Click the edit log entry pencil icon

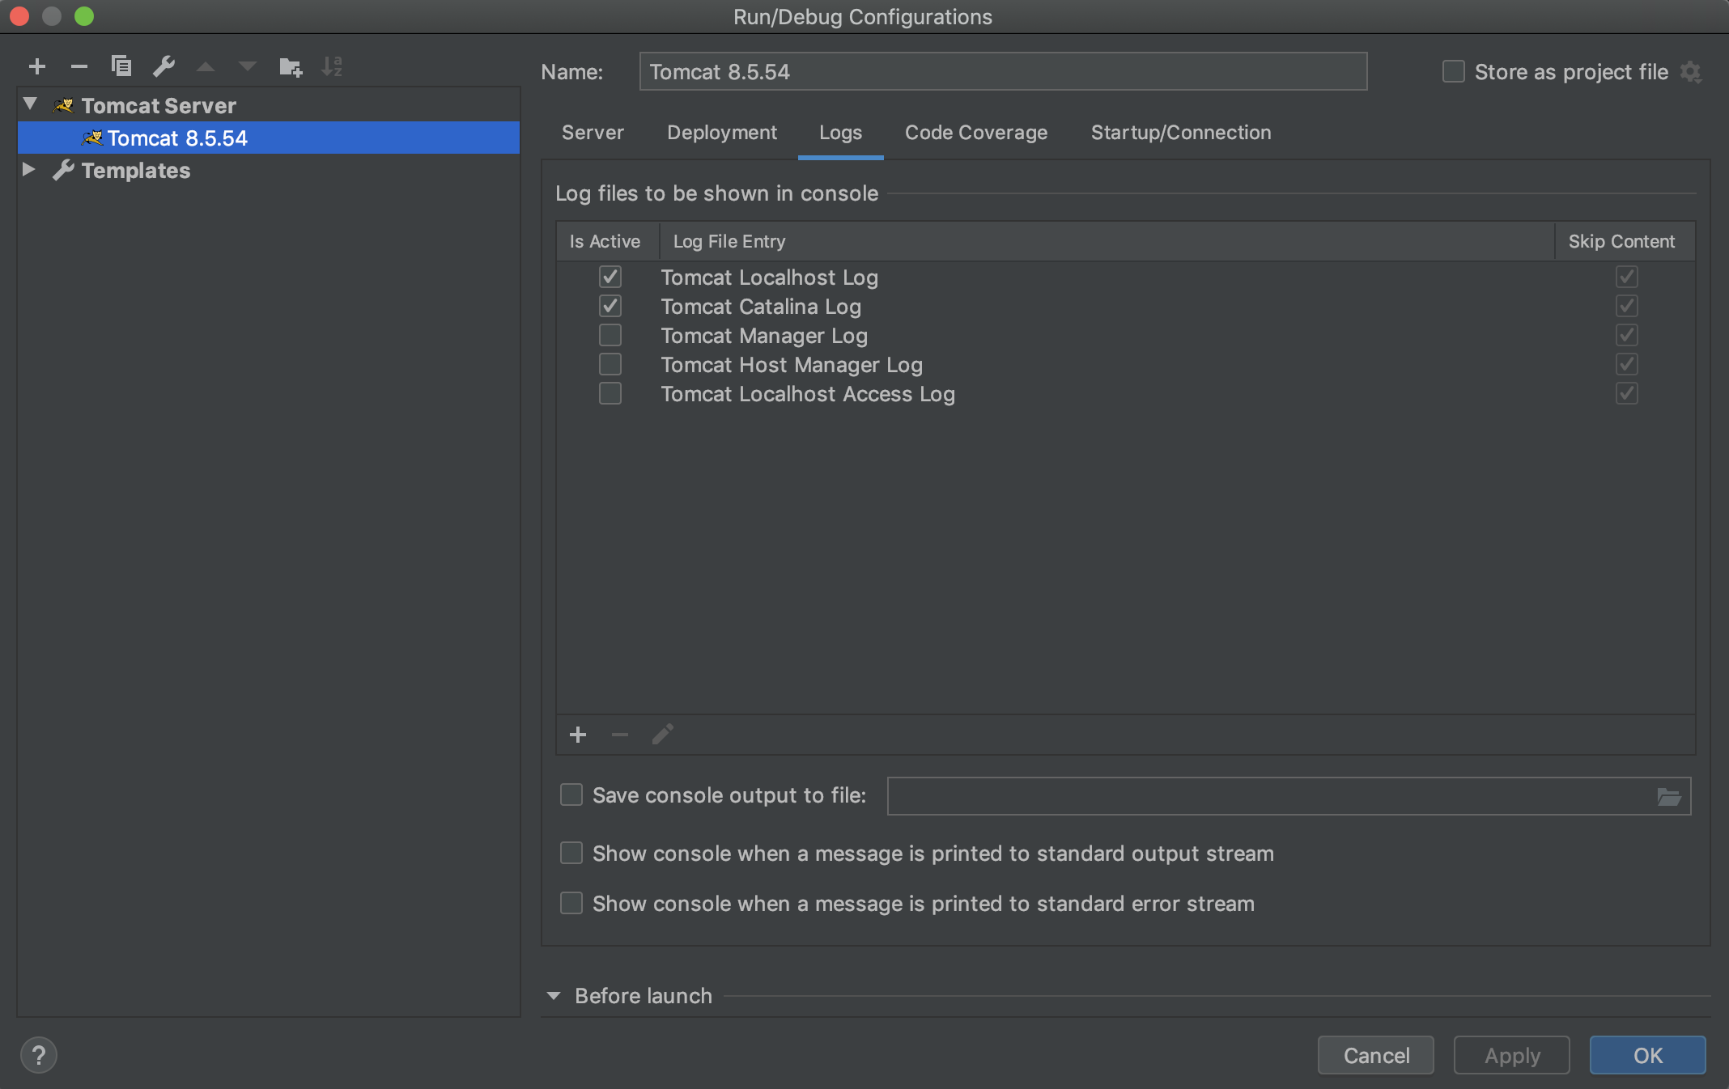coord(662,735)
